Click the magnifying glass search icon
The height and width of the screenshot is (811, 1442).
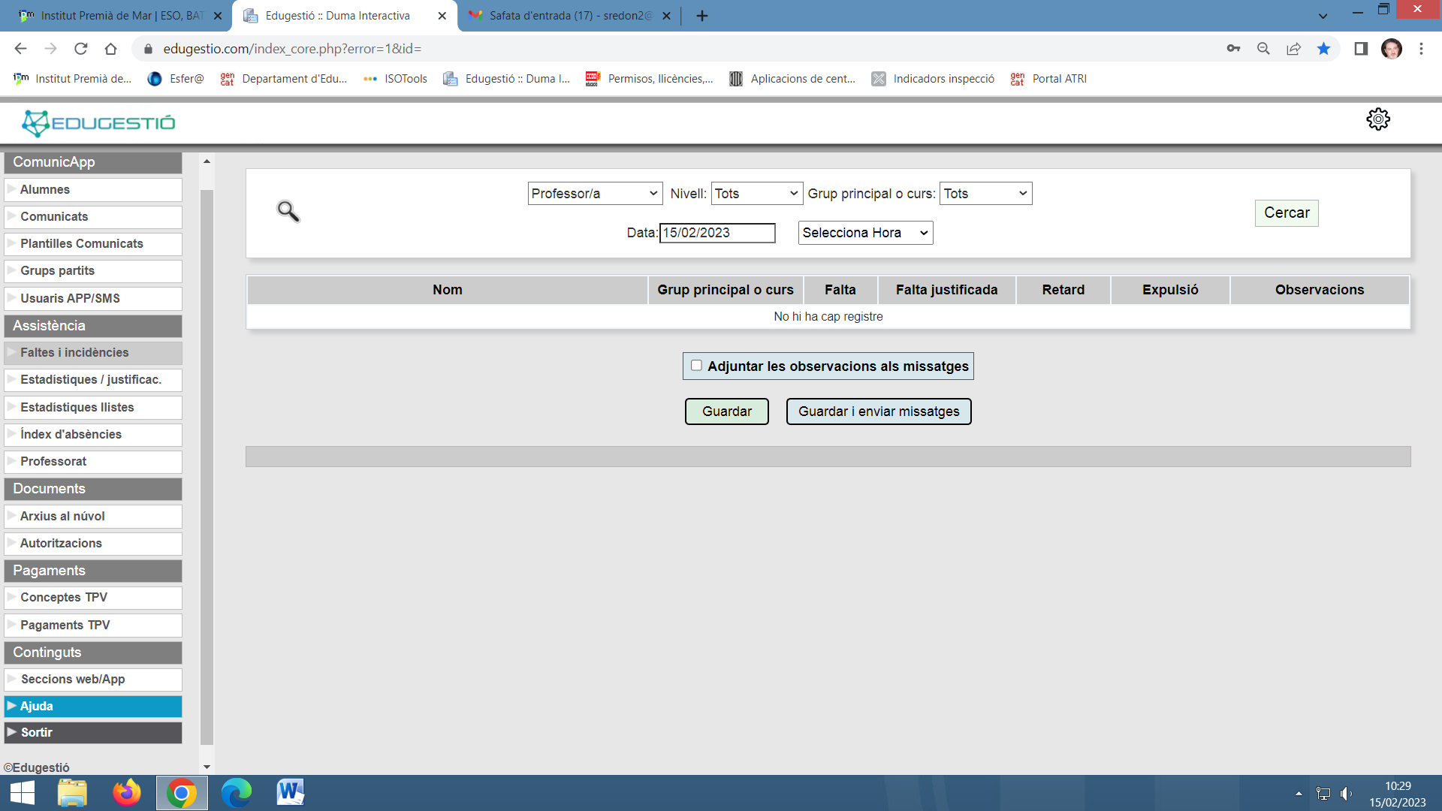point(288,211)
